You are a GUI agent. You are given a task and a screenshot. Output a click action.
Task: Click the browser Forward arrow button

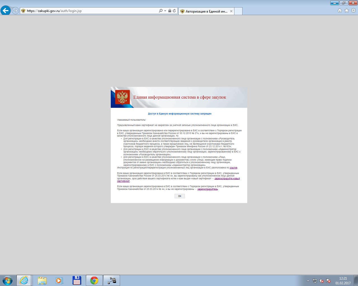click(x=15, y=11)
